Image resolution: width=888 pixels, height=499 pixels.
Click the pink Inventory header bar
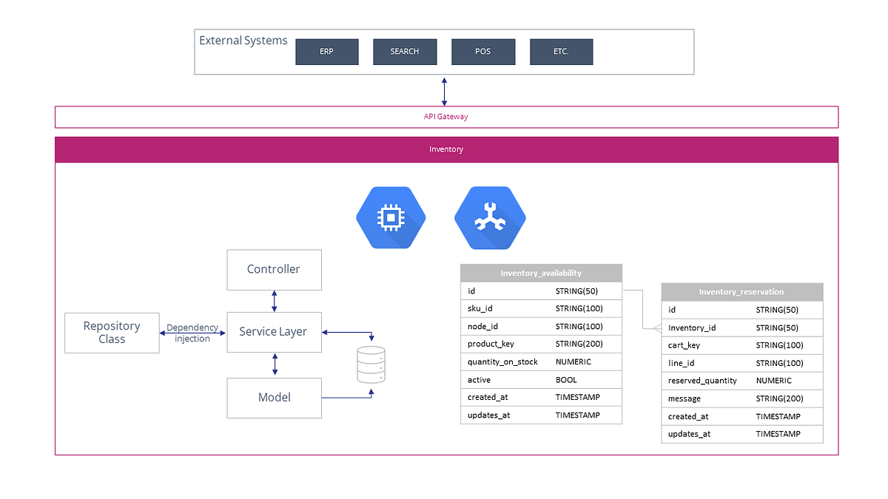tap(446, 149)
